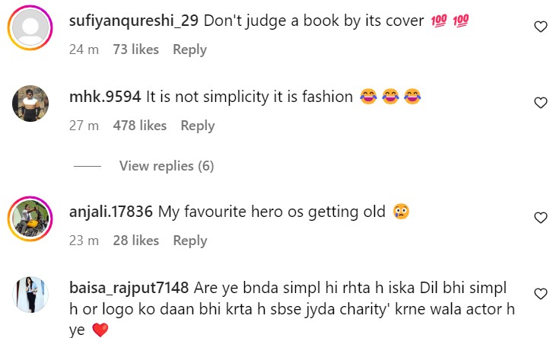Reply to anjali.17836's comment
Image resolution: width=553 pixels, height=338 pixels.
190,241
